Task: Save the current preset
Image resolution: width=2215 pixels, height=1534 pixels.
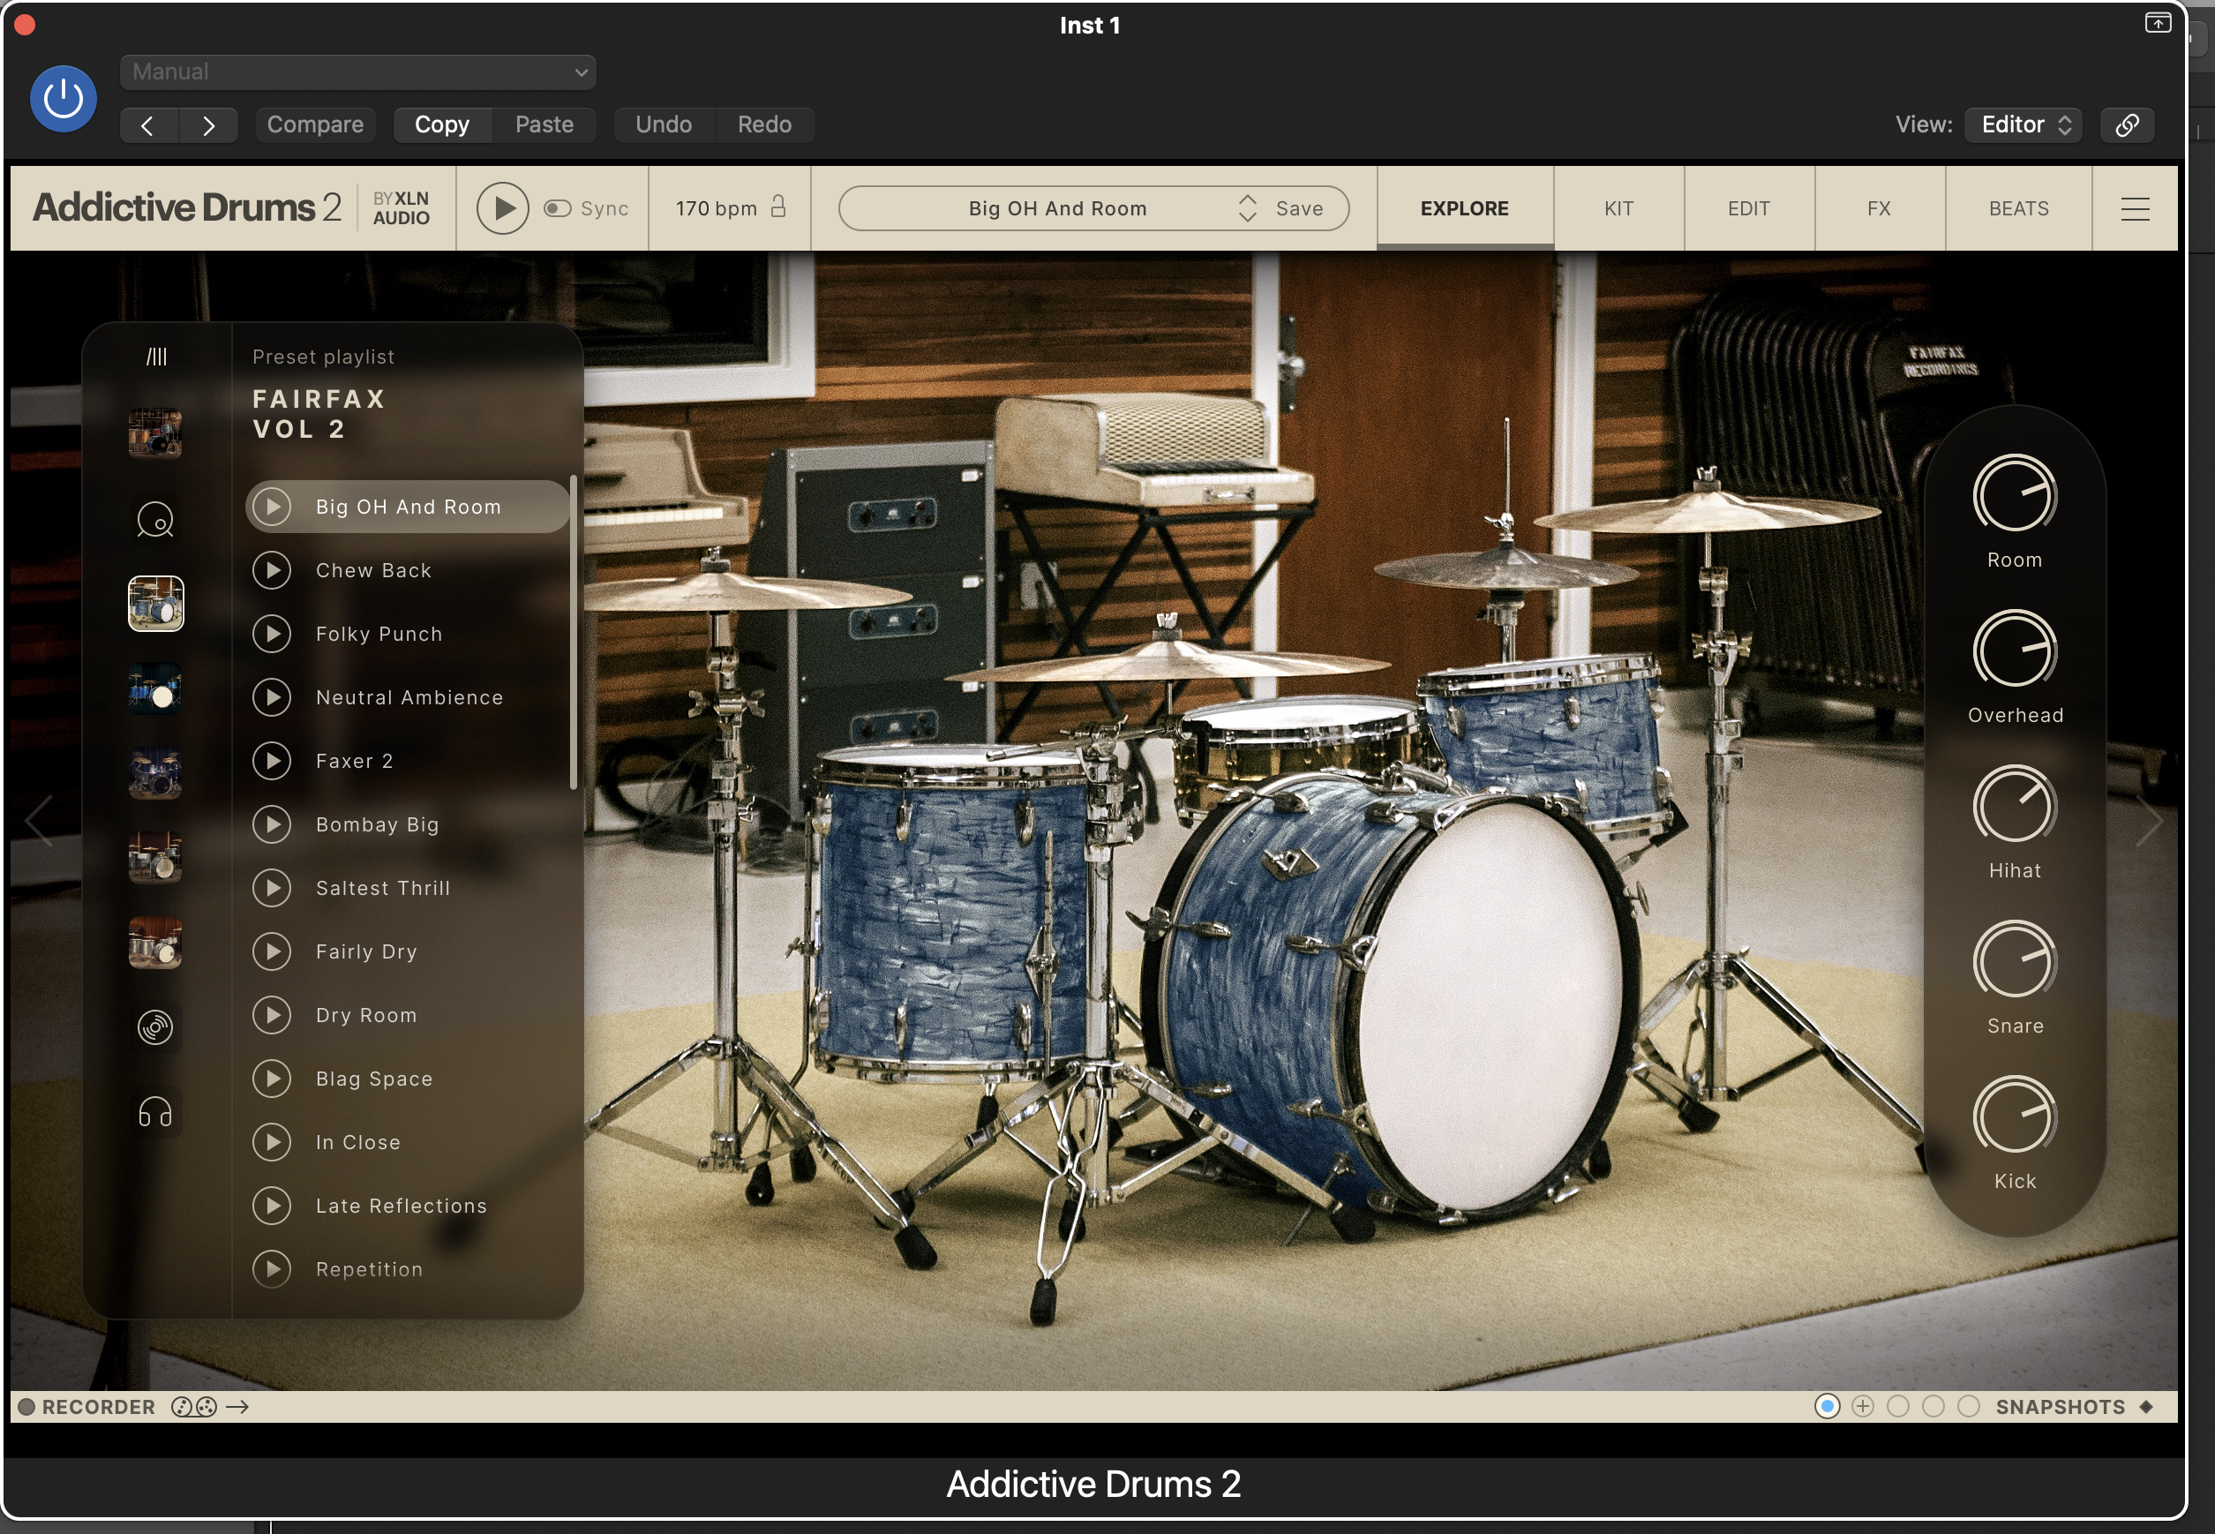Action: [x=1299, y=208]
